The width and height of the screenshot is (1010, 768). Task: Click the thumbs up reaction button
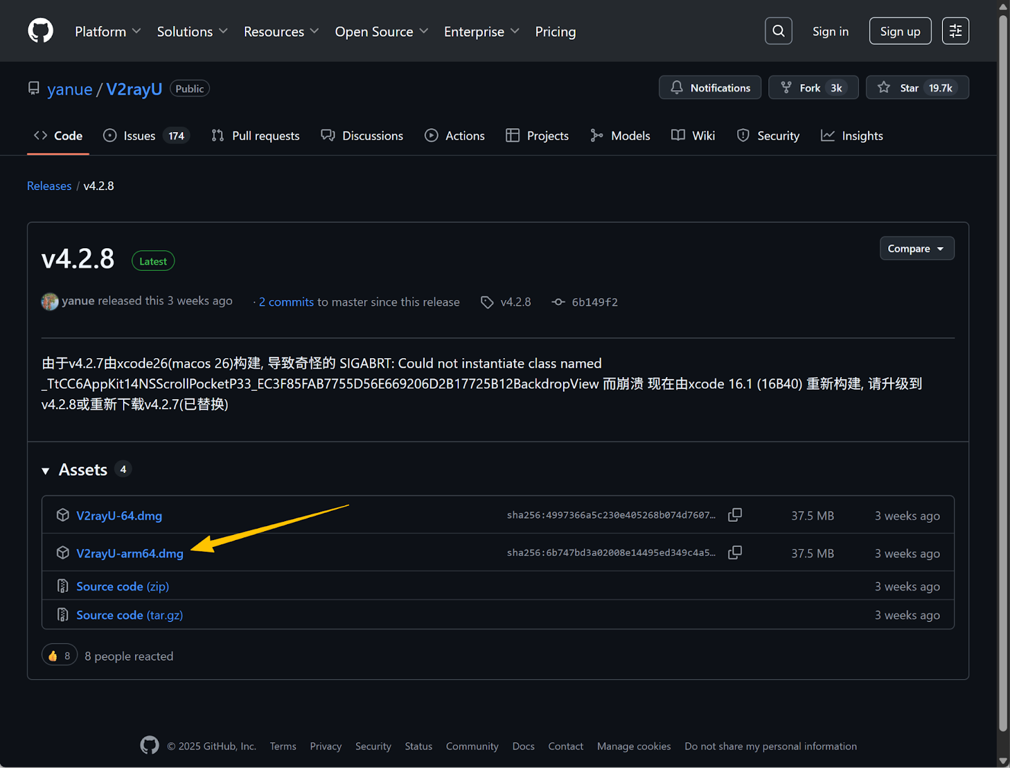click(59, 656)
